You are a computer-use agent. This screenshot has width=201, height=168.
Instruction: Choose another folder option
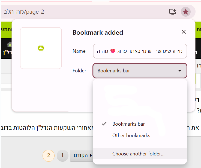(138, 154)
